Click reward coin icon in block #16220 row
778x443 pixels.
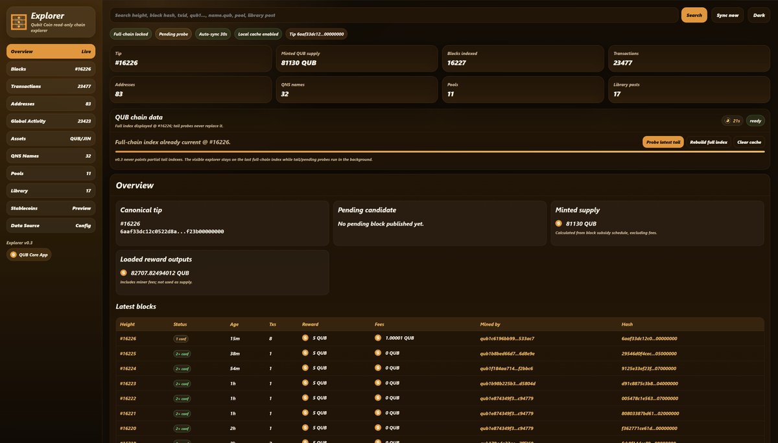click(x=305, y=427)
